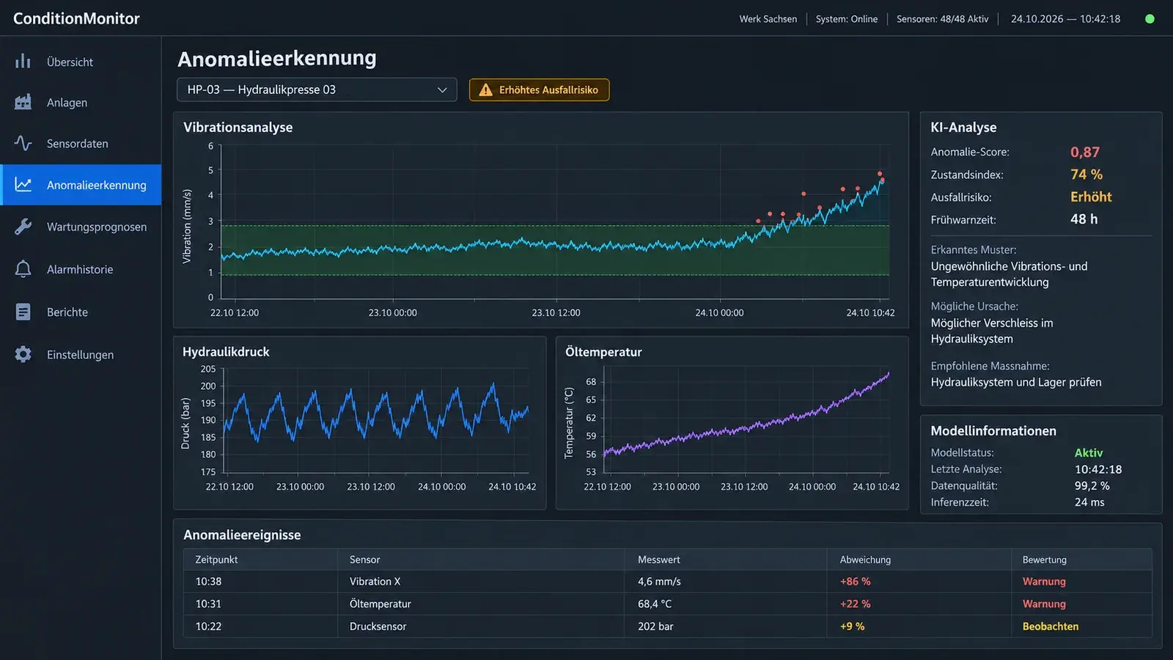Open the Anlagen factory icon
The width and height of the screenshot is (1173, 660).
[23, 102]
